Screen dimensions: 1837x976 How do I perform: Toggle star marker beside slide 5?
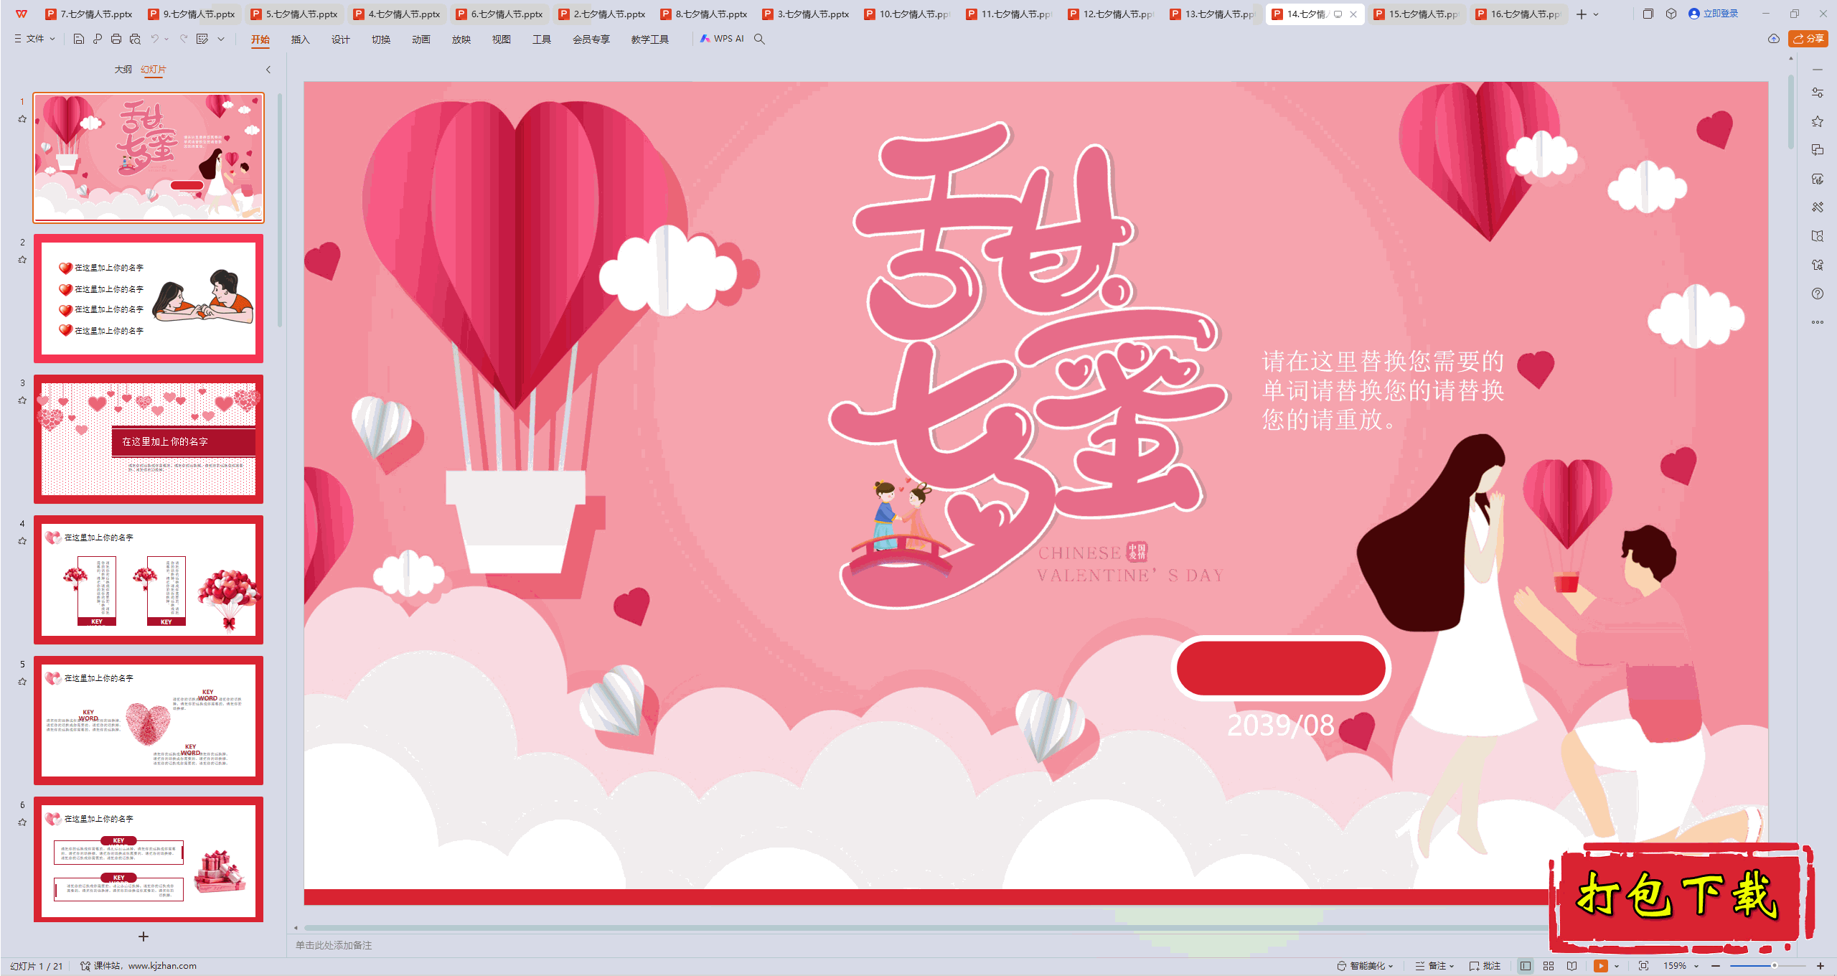tap(22, 682)
